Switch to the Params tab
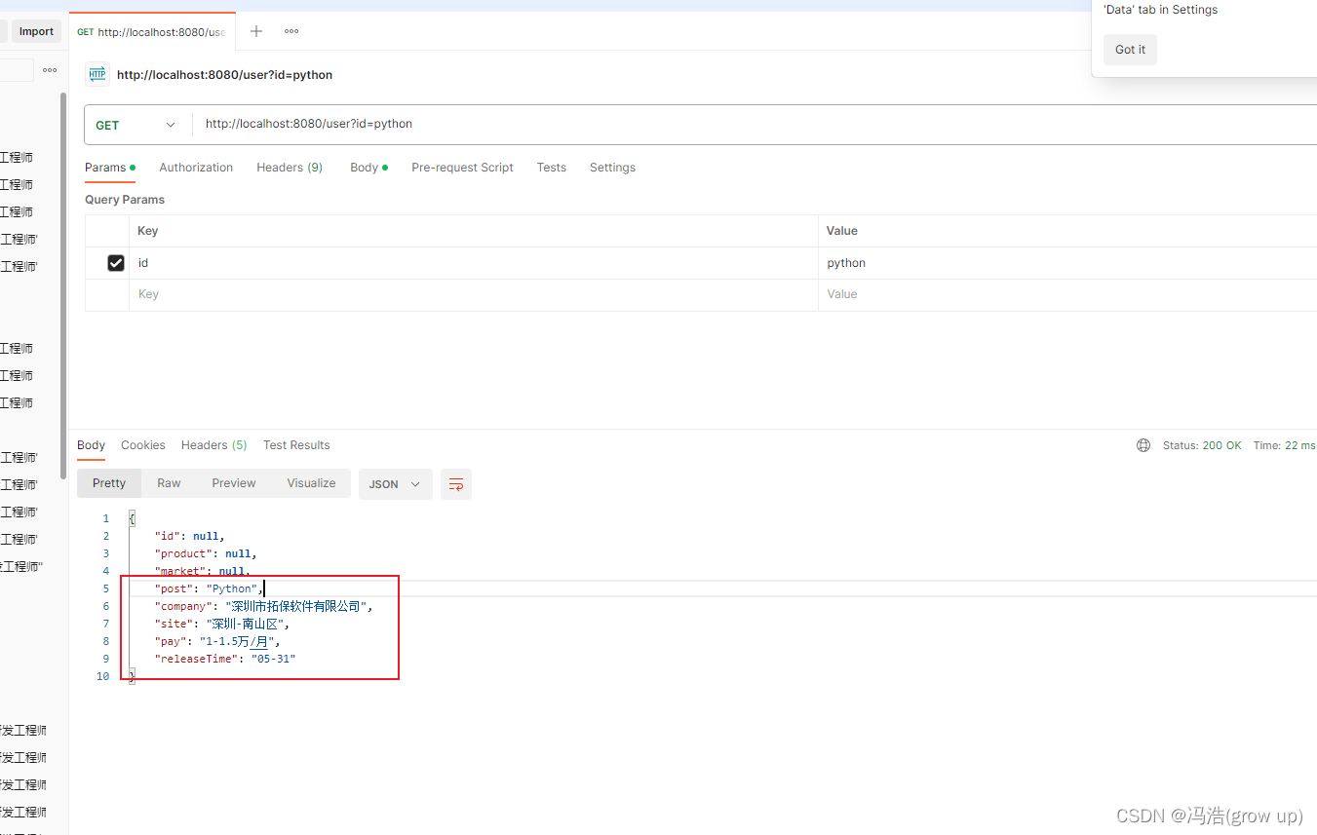Screen dimensions: 1317x835 (x=109, y=168)
